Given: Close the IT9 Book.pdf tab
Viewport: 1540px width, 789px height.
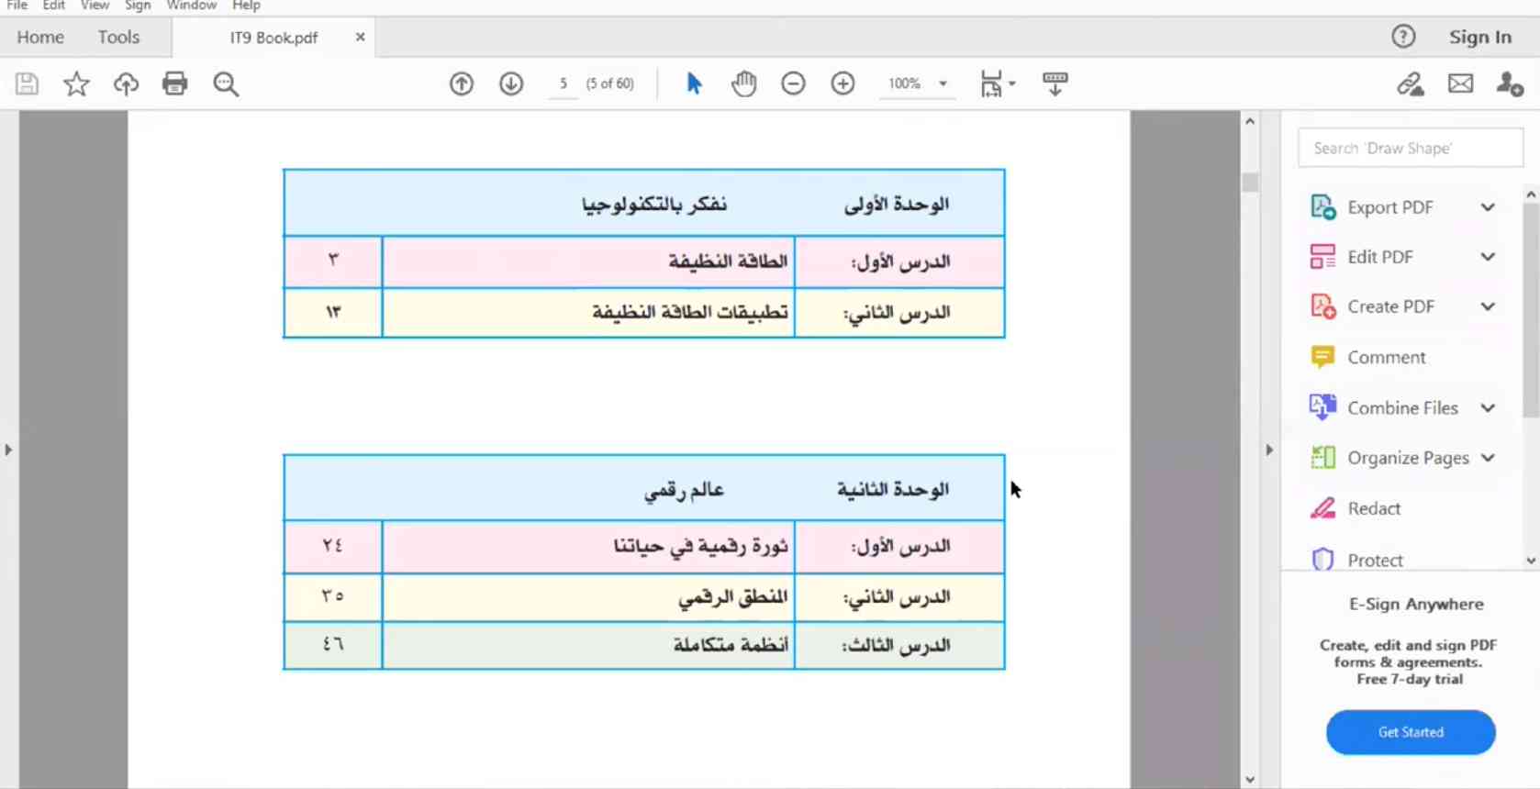Looking at the screenshot, I should tap(360, 37).
